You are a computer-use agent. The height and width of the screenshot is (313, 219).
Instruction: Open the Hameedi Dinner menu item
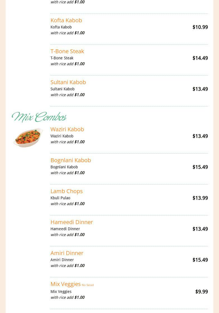[x=71, y=222]
